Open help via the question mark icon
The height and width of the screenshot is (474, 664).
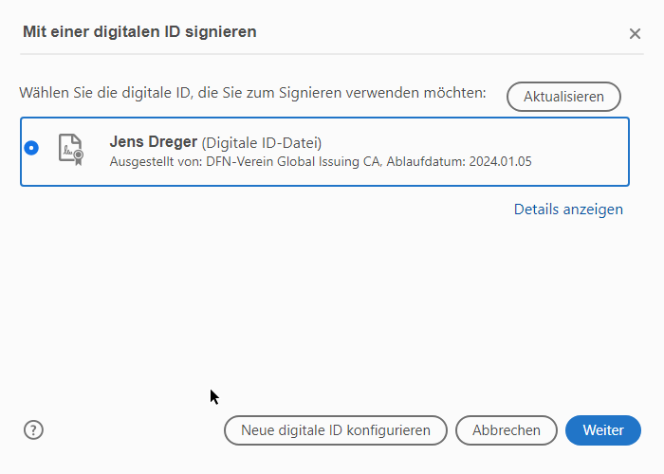tap(33, 430)
